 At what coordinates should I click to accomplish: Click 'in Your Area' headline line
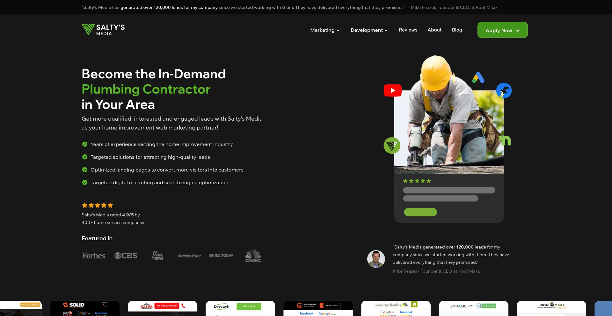(118, 104)
